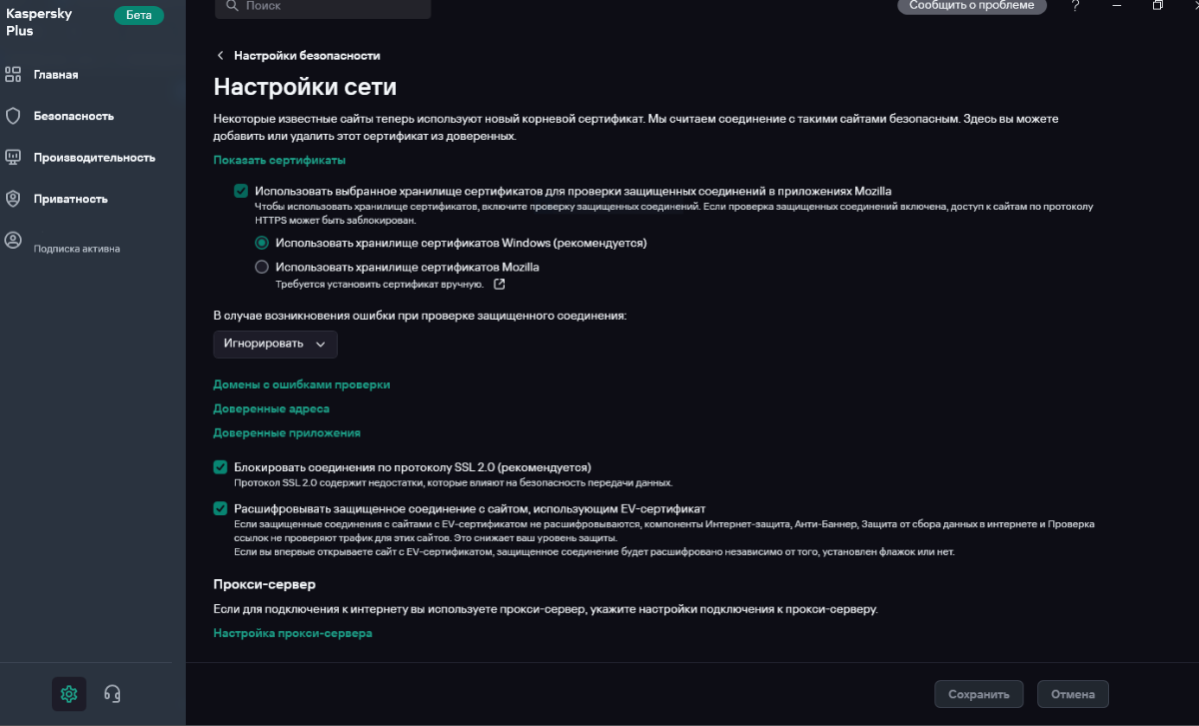Click the Производительность monitor icon
The height and width of the screenshot is (726, 1199).
13,157
